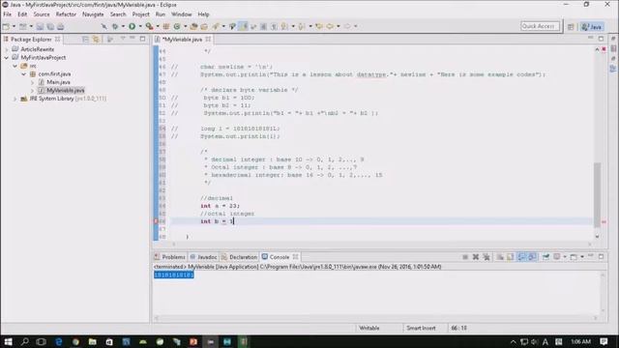Screen dimensions: 619x348
Task: Toggle show console on standard error
Action: [532, 257]
